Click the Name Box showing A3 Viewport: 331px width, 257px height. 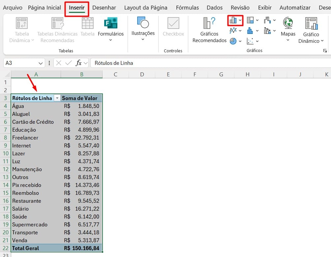click(x=21, y=63)
